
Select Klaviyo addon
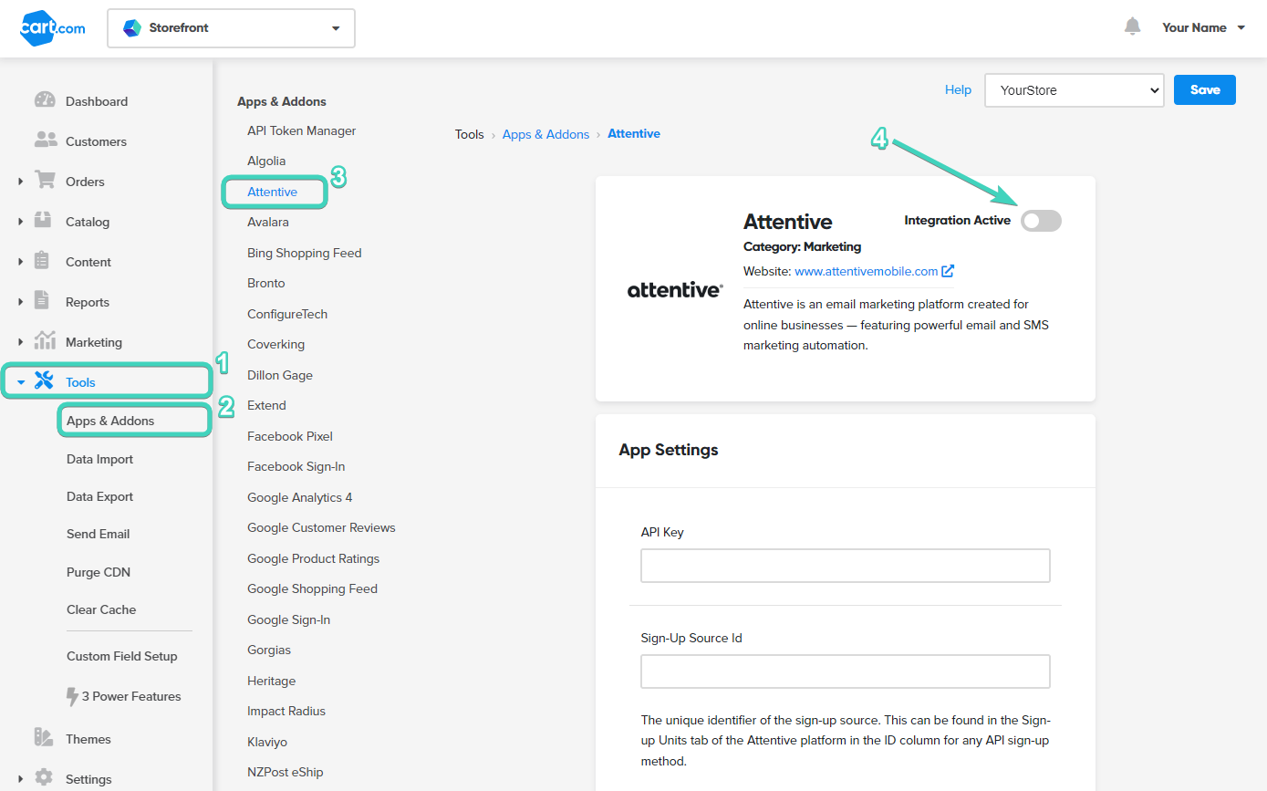[267, 742]
